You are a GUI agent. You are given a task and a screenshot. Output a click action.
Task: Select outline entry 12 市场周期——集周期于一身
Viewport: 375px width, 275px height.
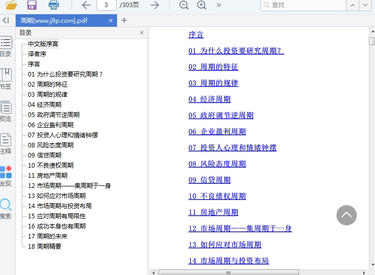pos(69,186)
